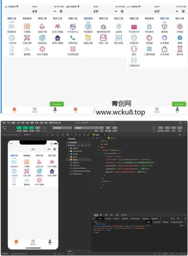
Task: Open 国旗头像 in the middle phone screenshot
Action: pos(88,40)
